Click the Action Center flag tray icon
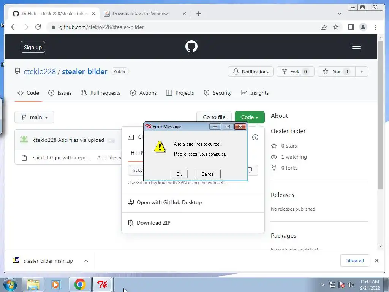389x292 pixels. [x=342, y=285]
